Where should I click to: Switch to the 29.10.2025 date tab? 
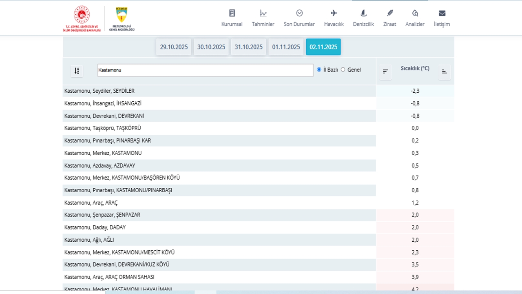174,47
